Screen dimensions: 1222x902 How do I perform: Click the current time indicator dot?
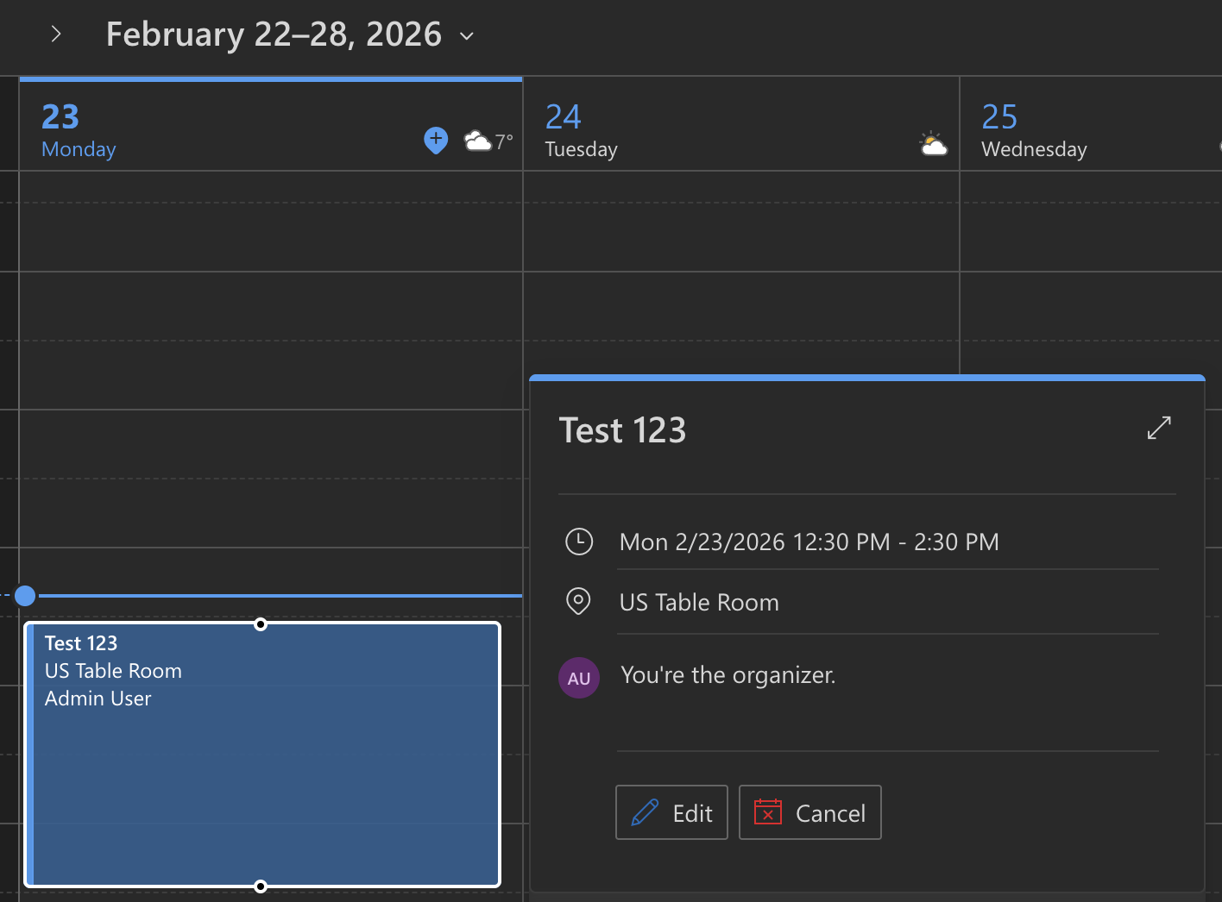(25, 596)
